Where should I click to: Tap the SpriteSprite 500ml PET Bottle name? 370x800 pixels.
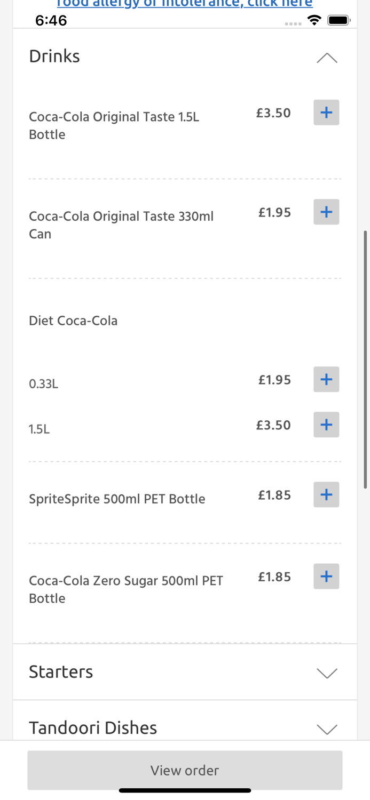click(x=117, y=499)
